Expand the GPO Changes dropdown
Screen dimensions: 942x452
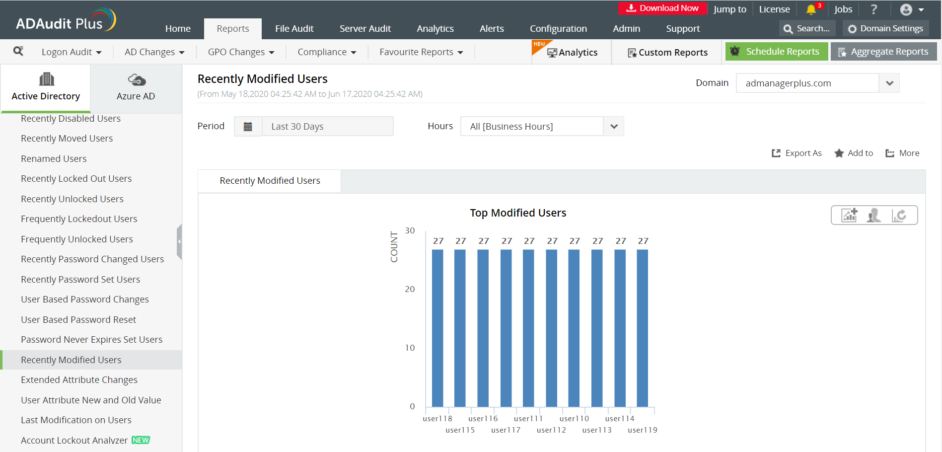241,52
